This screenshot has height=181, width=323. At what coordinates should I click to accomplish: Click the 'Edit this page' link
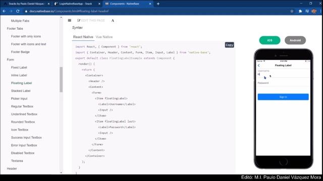pos(91,20)
